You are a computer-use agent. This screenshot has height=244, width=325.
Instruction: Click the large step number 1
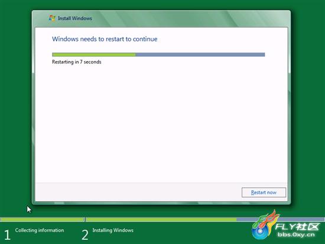(x=7, y=235)
